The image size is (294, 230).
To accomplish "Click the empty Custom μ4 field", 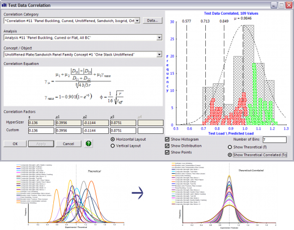I will click(151, 130).
